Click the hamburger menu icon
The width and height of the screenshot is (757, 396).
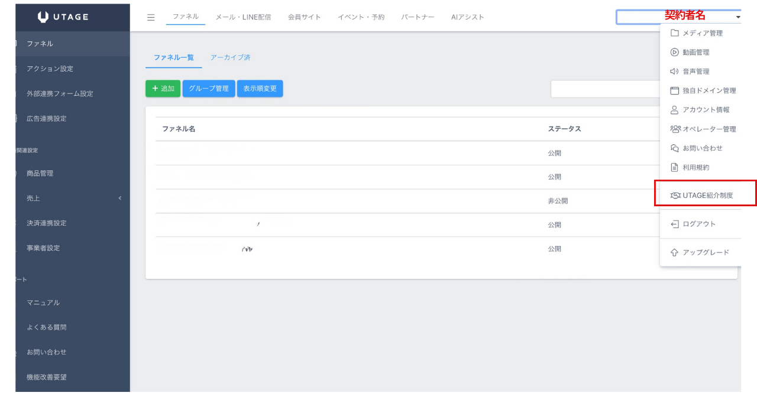[x=151, y=17]
